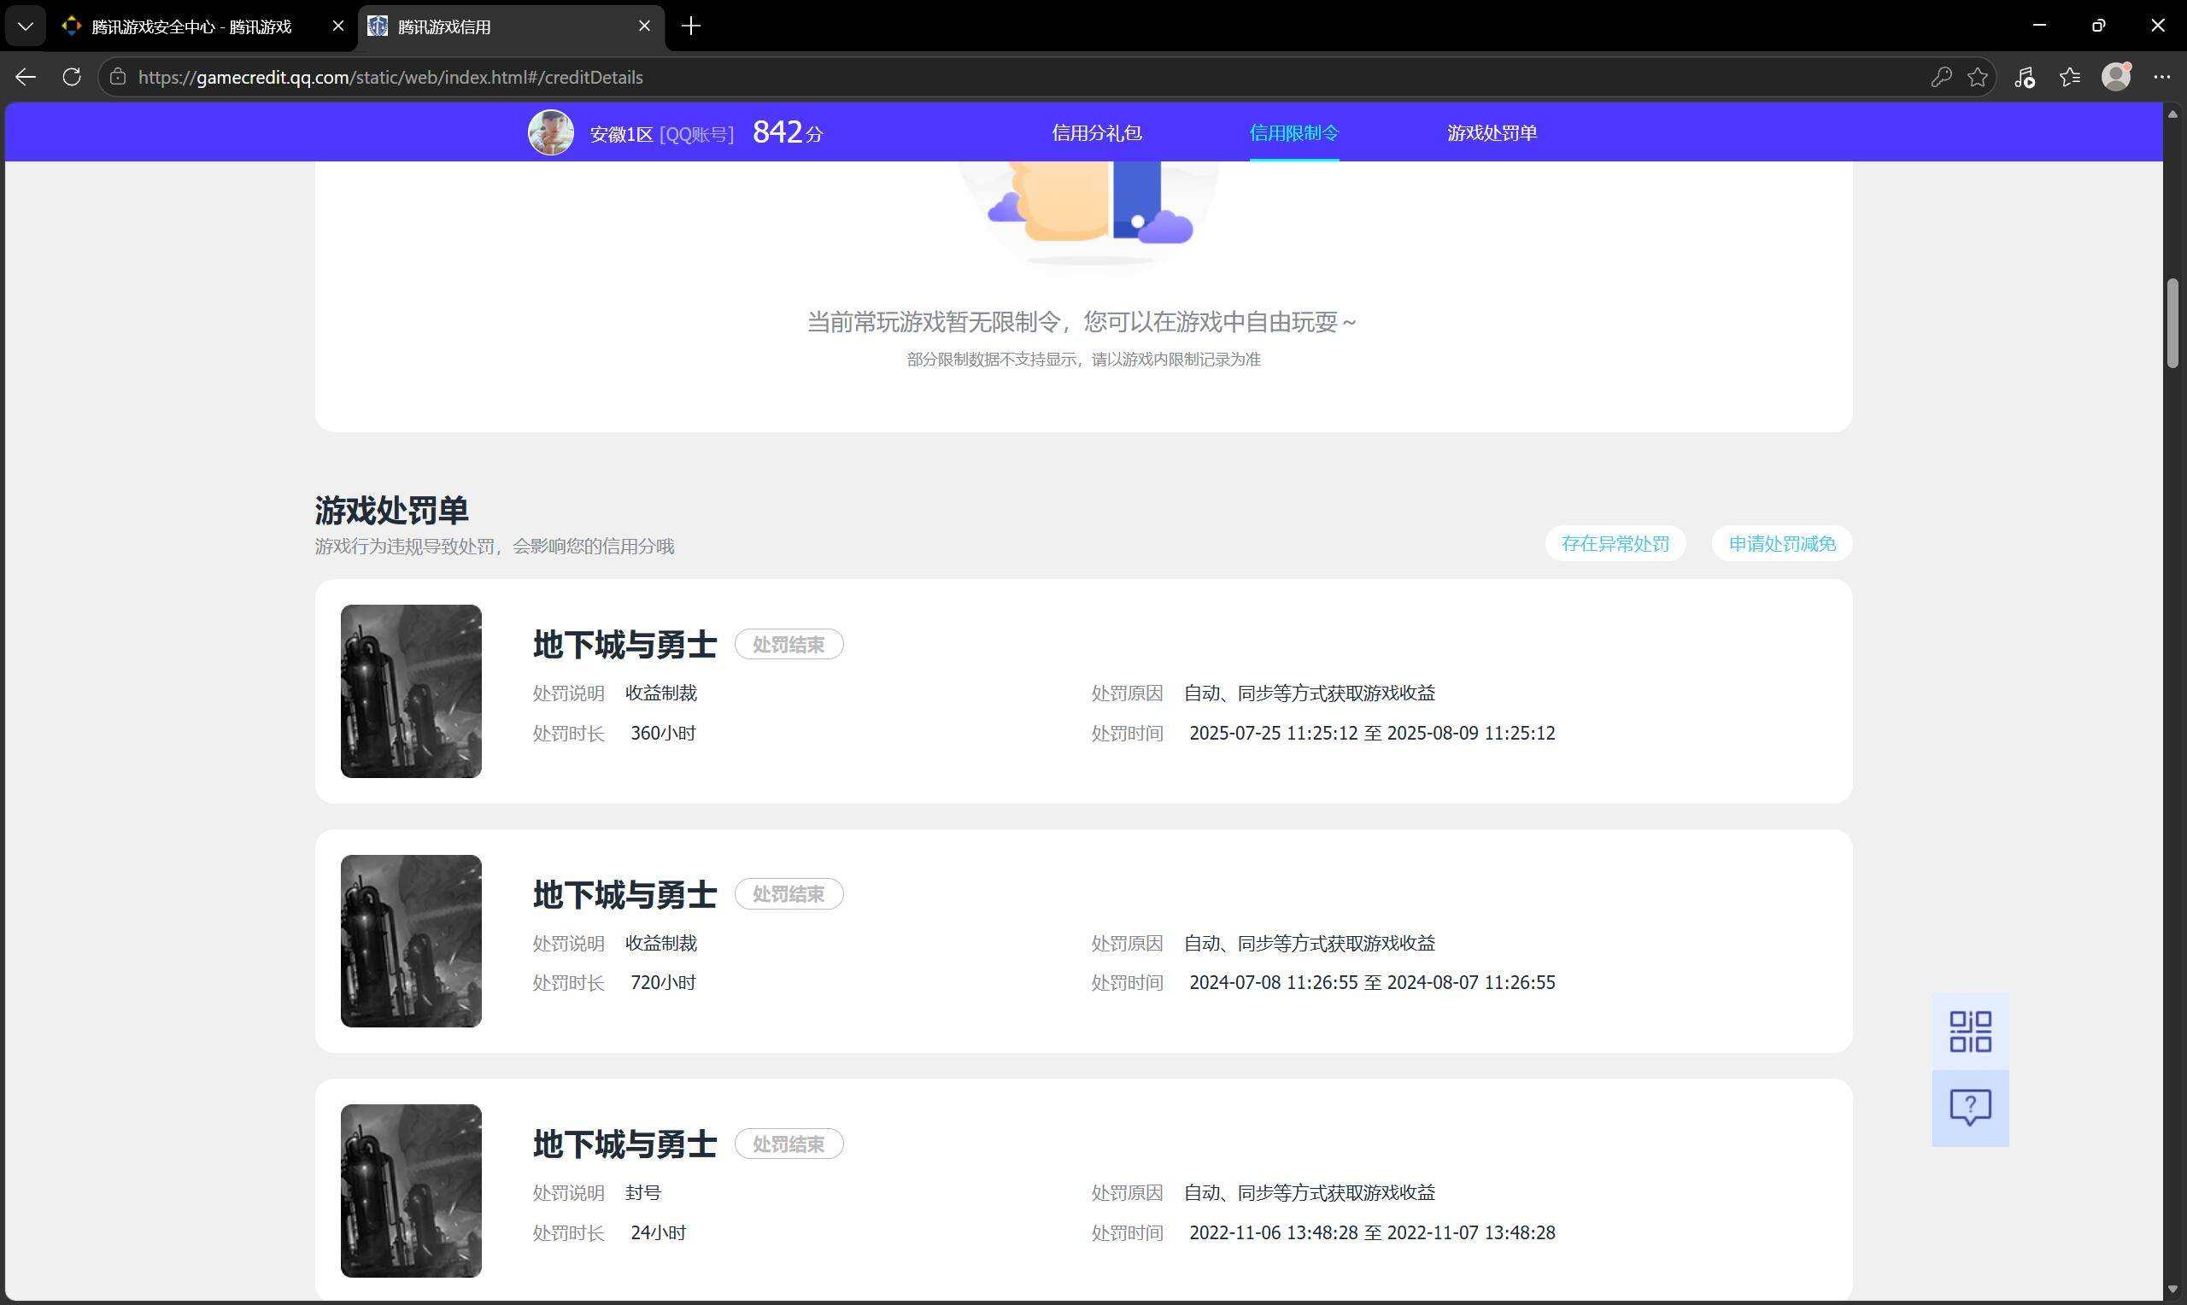Bookmark page with the star icon
Screen dimensions: 2187x1305
(1978, 78)
